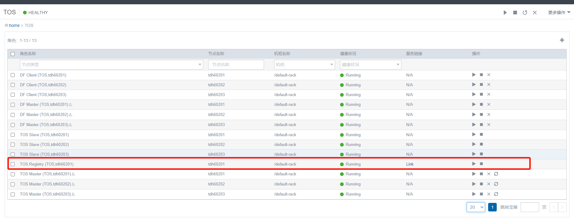Screen dimensions: 574x224
Task: Stop the TOS Registry tdh60201 role
Action: (481, 164)
